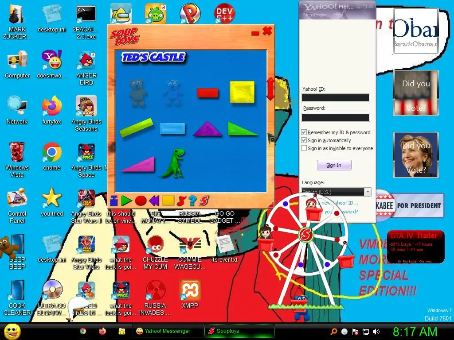Open the Network desktop icon
Screen dimensions: 454x340
(17, 110)
